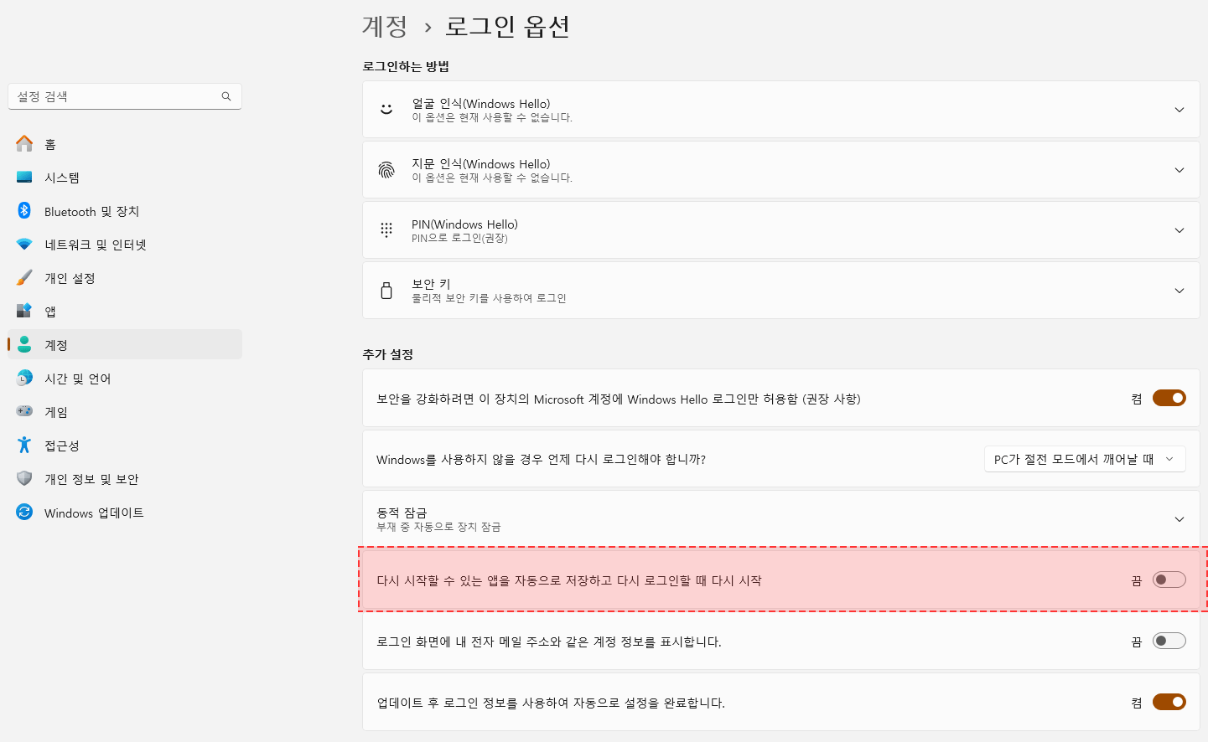Select the 게임 controller icon

point(23,412)
